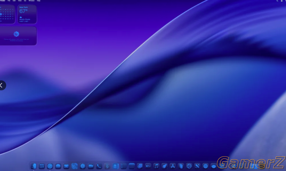Open the File menu
Viewport: 286px width, 171px height.
9,1
